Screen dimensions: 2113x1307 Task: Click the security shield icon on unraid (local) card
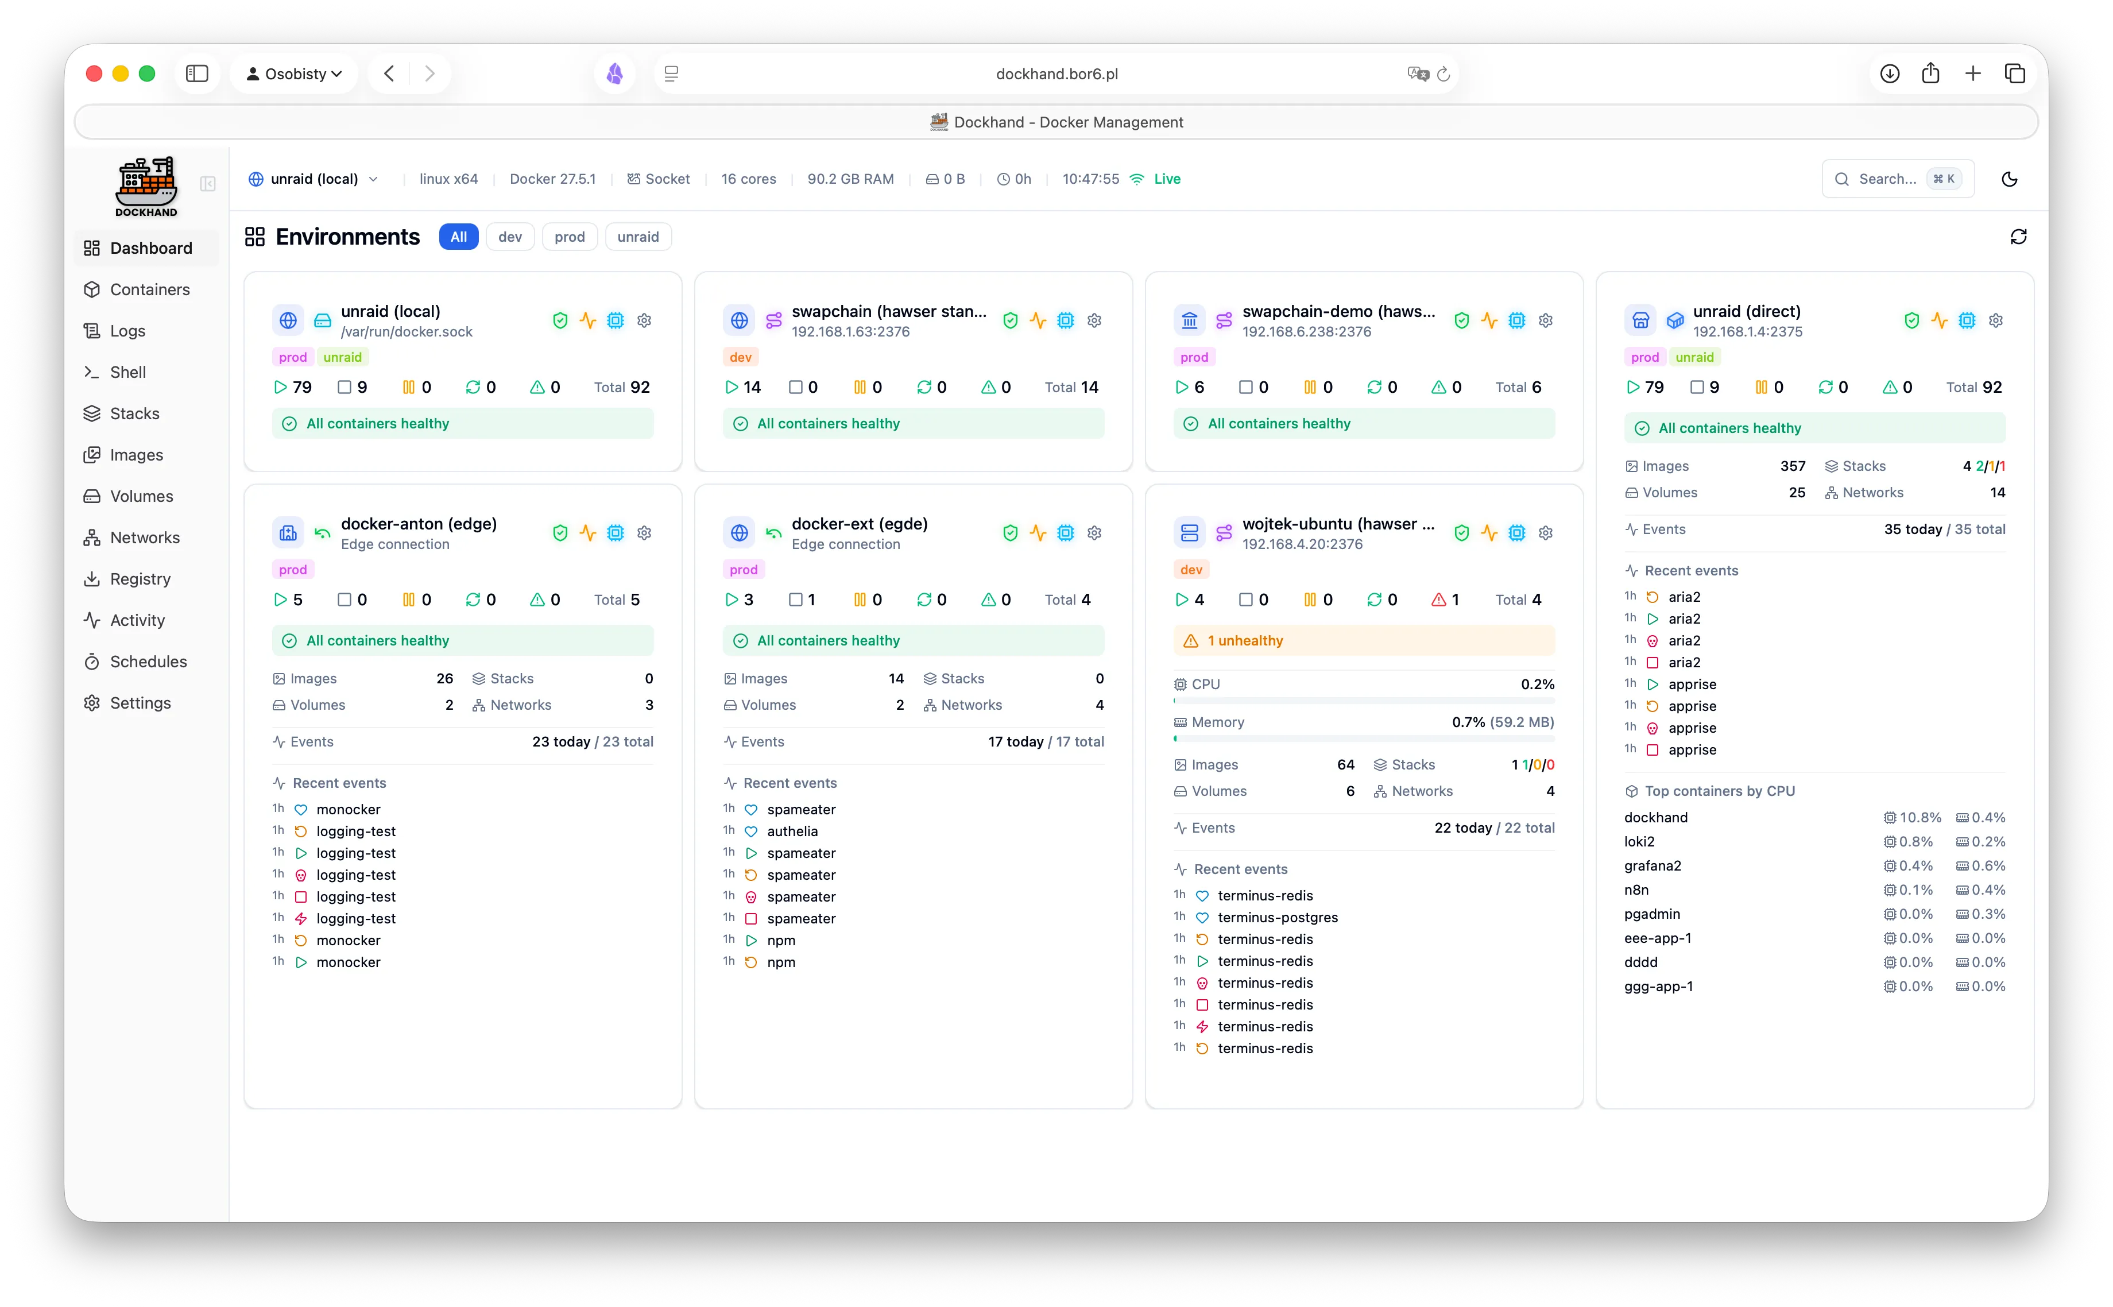pyautogui.click(x=560, y=320)
